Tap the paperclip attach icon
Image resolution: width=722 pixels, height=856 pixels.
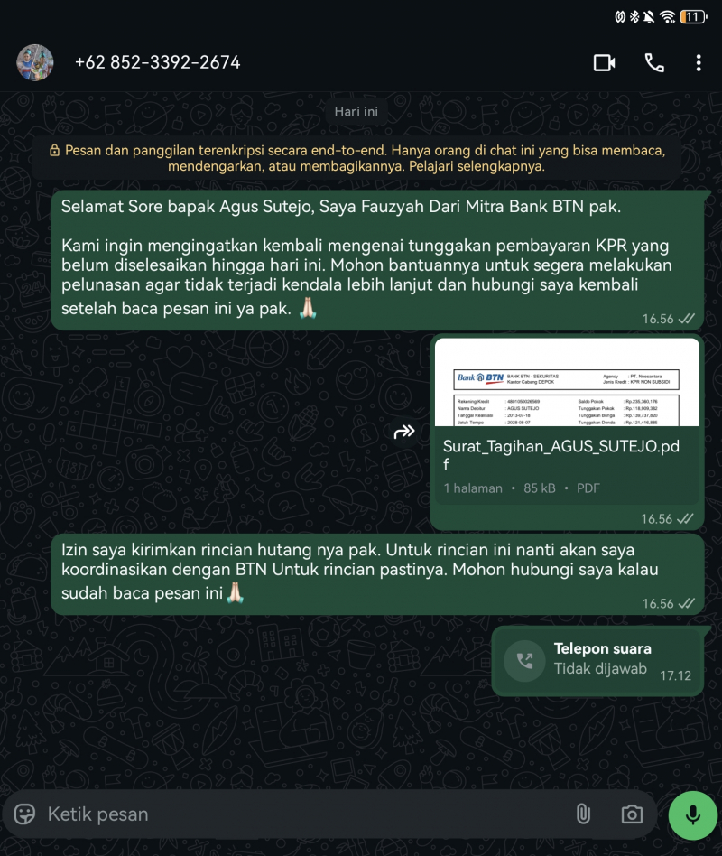(583, 814)
